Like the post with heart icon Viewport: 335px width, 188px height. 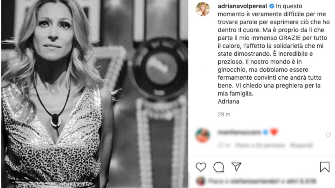tap(200, 167)
